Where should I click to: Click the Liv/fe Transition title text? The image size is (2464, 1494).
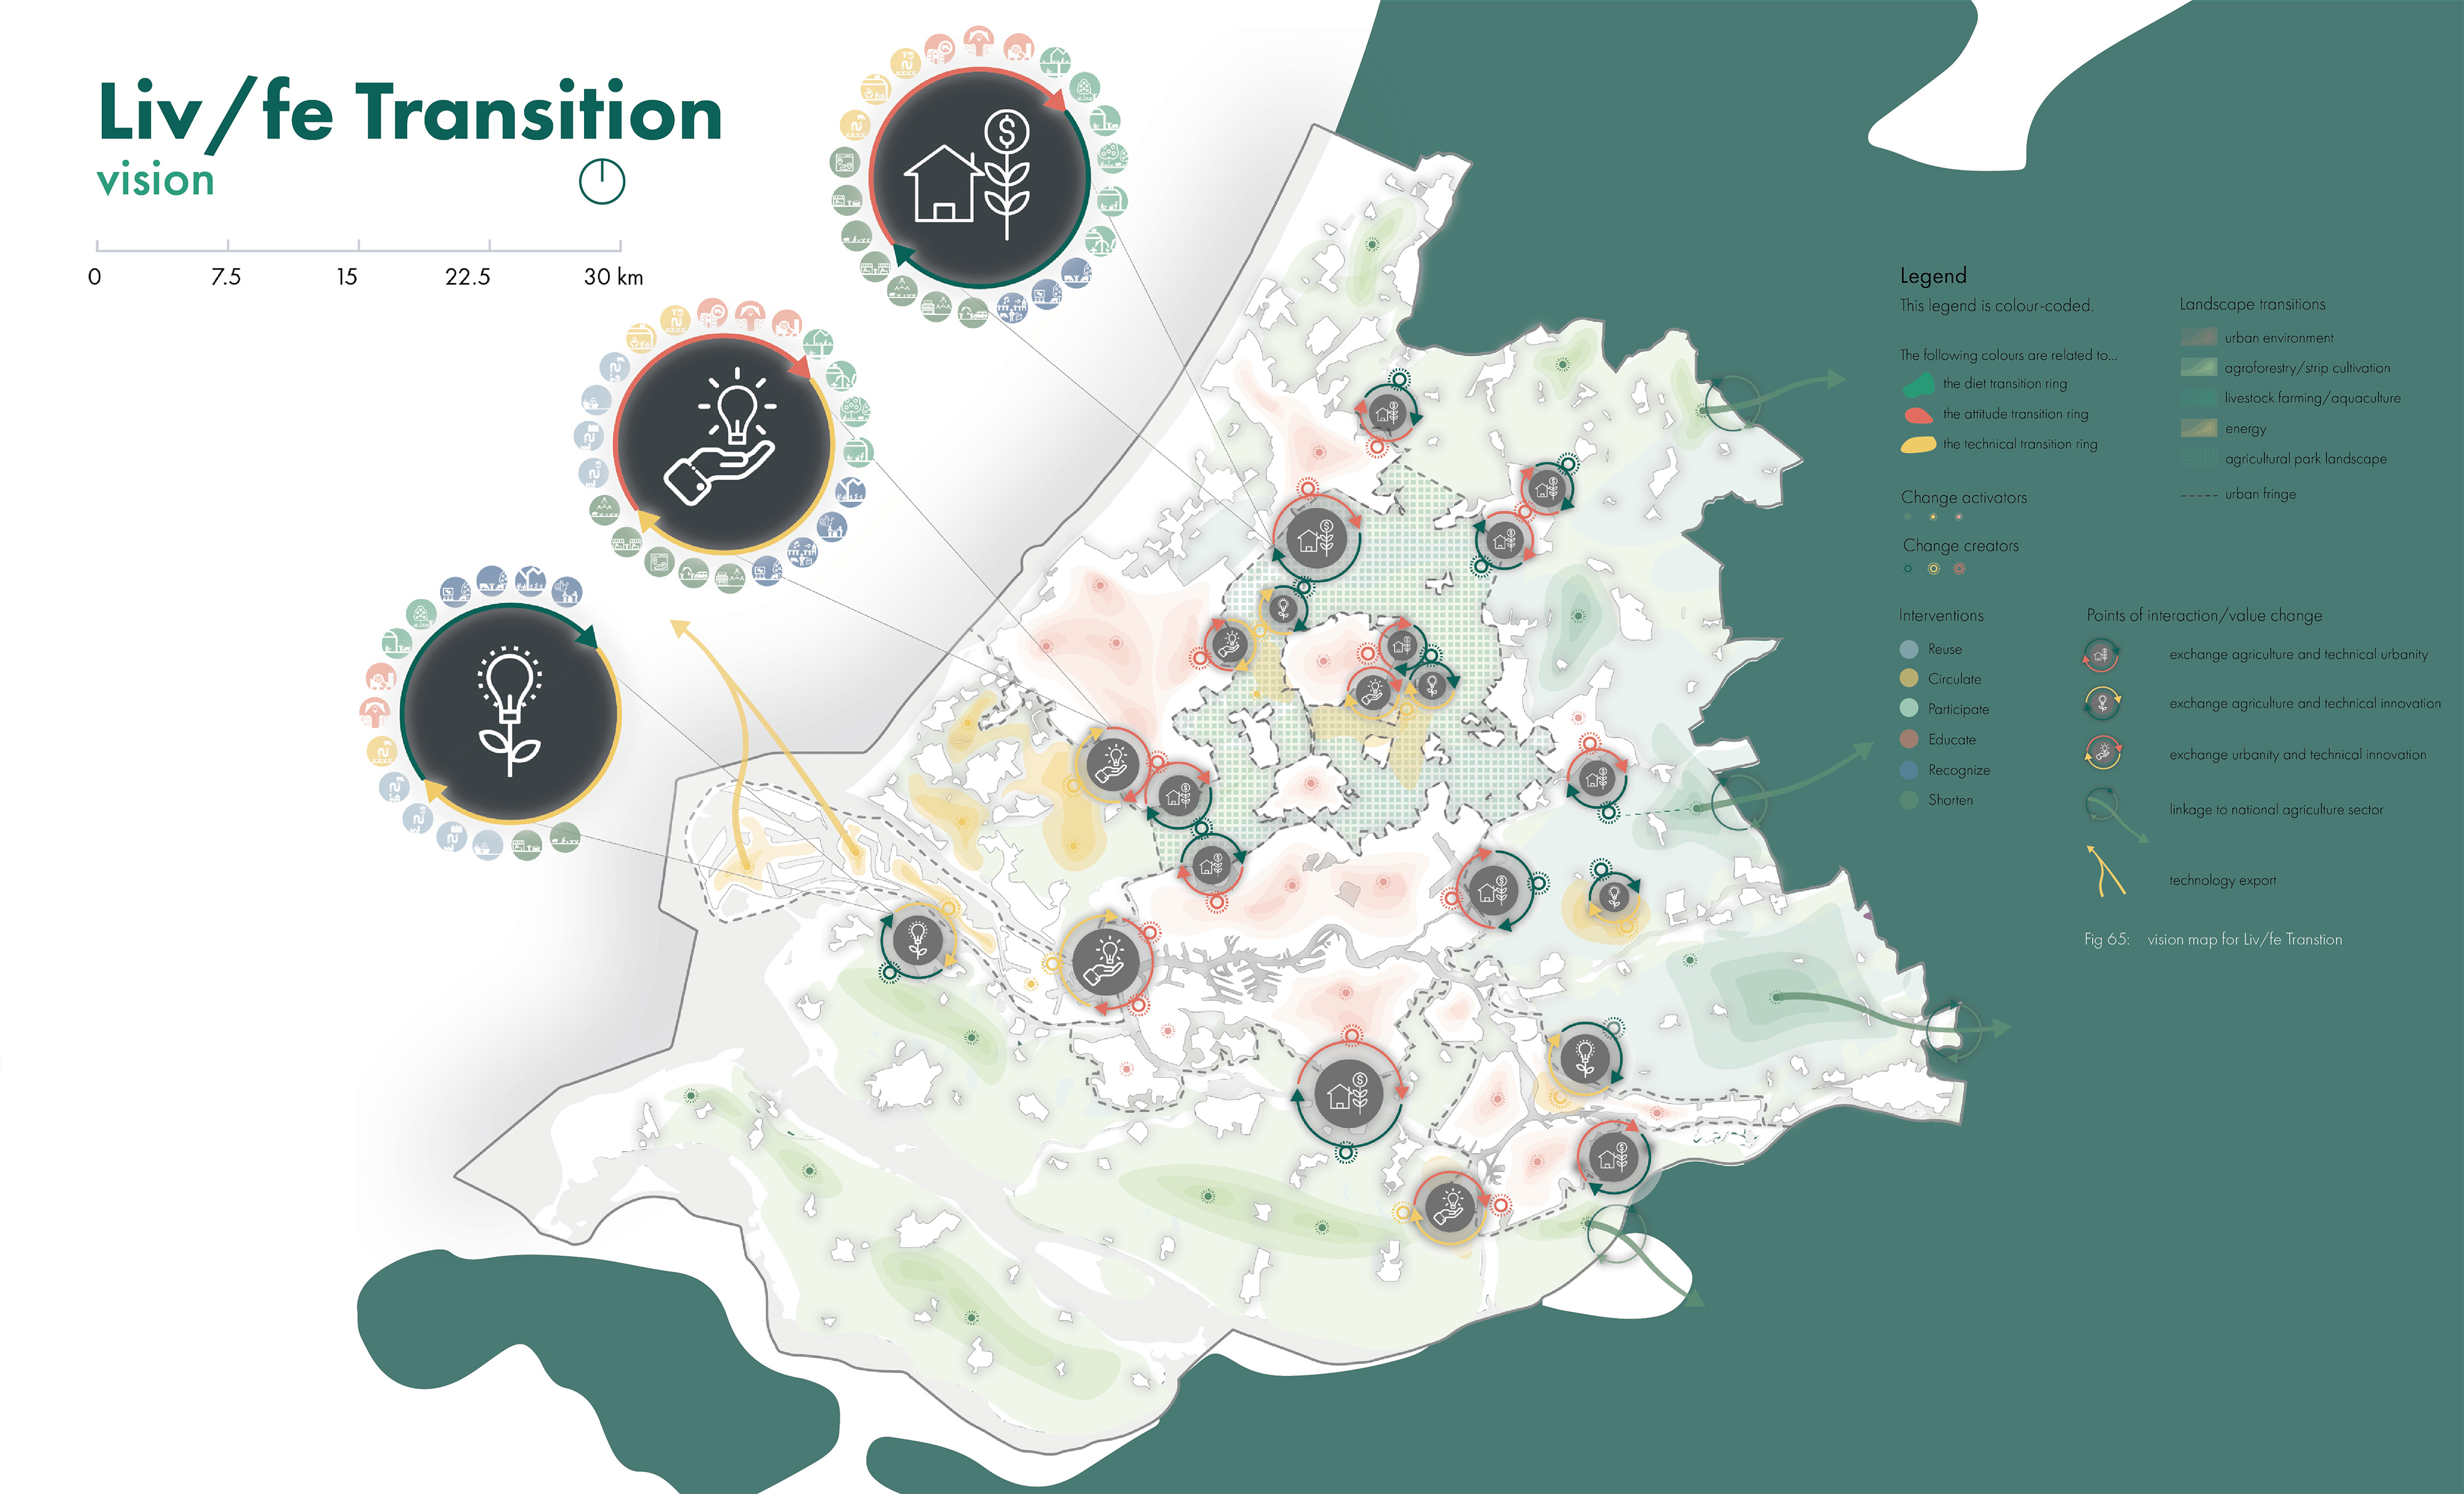tap(410, 113)
